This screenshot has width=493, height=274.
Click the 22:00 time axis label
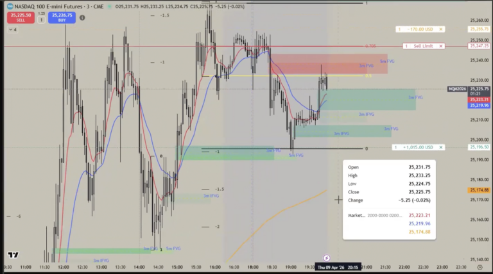click(x=404, y=268)
